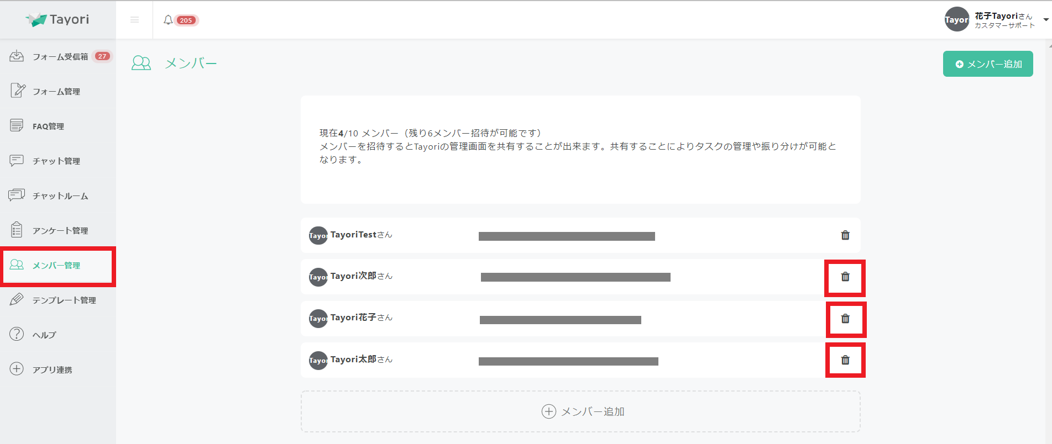Click the Tayori次郎 avatar
This screenshot has height=444, width=1052.
click(x=318, y=277)
